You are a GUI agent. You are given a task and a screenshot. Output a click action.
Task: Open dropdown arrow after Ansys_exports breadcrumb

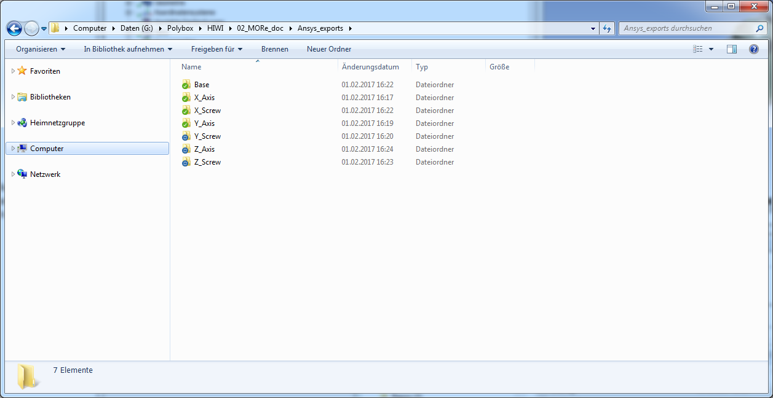pos(351,28)
